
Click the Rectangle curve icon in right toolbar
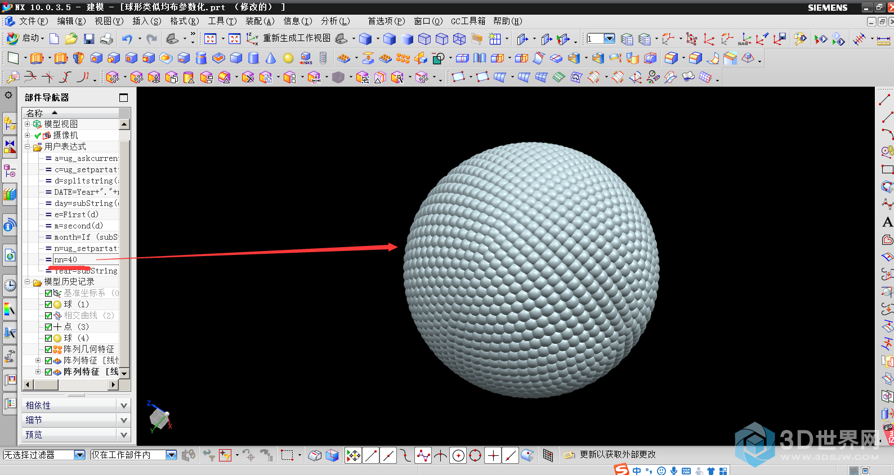tap(887, 169)
